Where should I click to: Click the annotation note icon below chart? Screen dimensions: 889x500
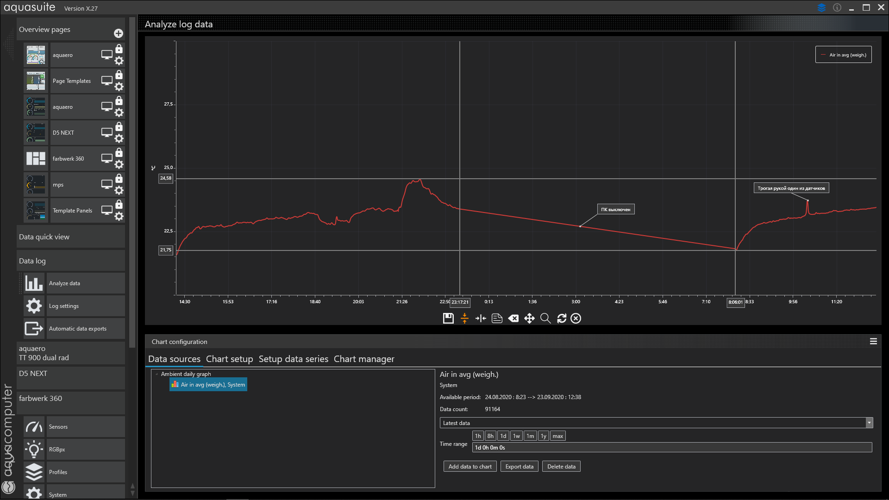pyautogui.click(x=497, y=319)
